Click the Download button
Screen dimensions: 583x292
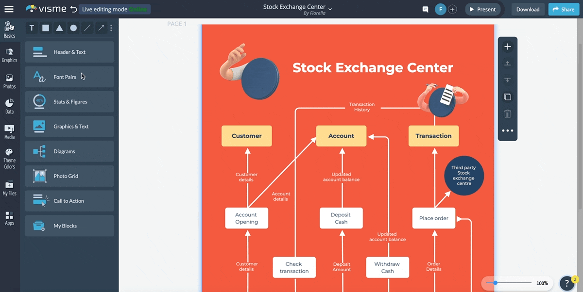point(528,9)
